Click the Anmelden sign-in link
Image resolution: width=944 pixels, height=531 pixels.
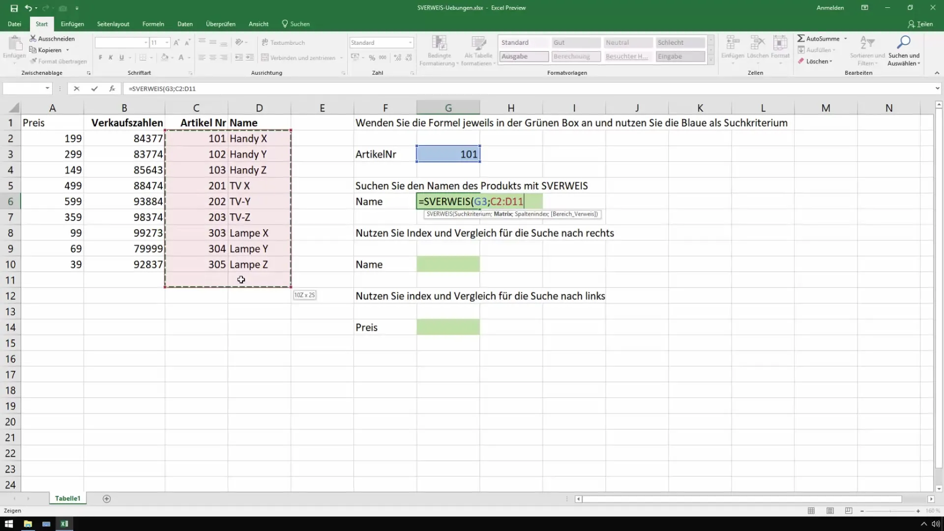(830, 8)
